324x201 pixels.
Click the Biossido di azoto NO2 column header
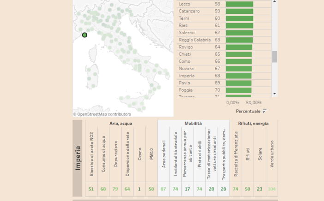click(x=91, y=154)
